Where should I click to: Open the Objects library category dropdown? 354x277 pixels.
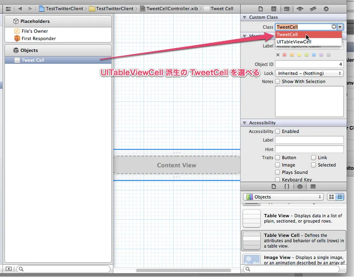[283, 197]
